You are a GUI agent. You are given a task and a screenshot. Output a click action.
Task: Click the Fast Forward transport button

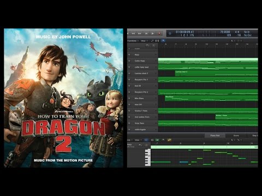pos(140,34)
